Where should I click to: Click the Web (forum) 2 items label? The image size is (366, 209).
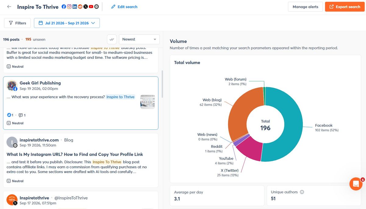235,82
